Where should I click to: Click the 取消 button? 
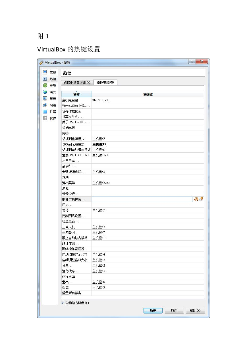coord(174,311)
